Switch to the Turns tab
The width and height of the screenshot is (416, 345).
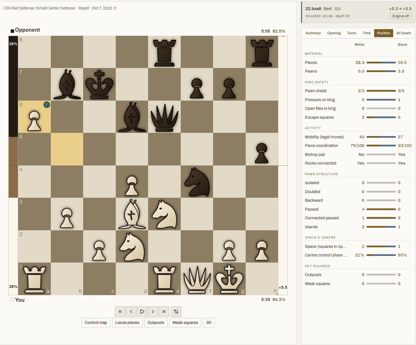pos(352,33)
